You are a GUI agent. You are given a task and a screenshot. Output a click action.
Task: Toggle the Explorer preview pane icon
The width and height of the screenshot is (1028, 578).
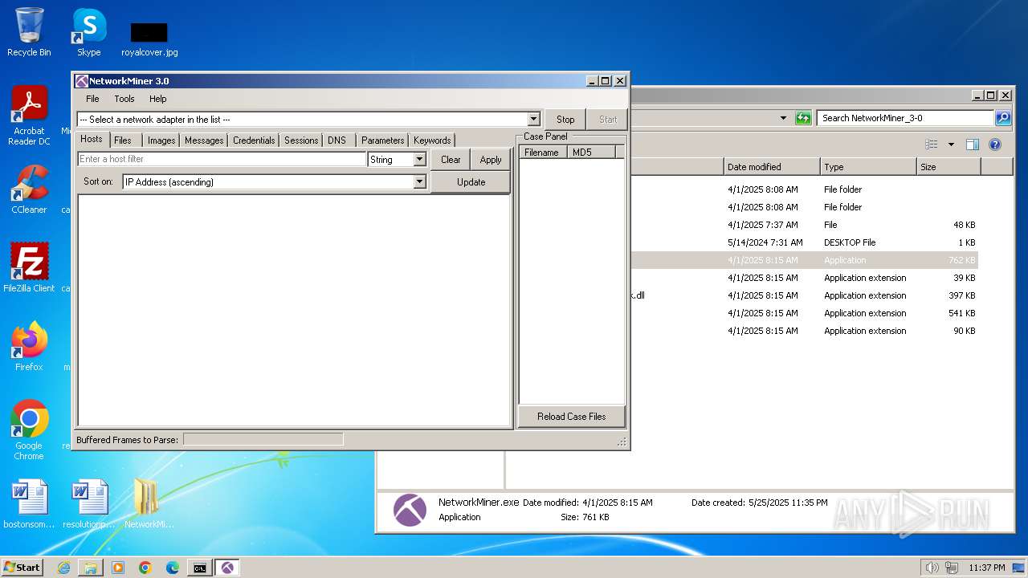(x=973, y=144)
